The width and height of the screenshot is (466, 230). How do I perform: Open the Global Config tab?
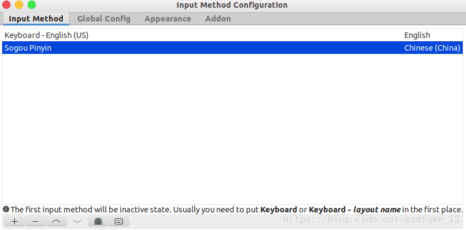[x=104, y=19]
